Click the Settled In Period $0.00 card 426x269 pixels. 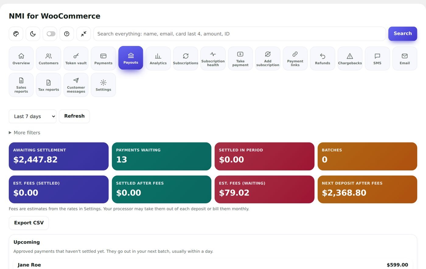coord(264,156)
